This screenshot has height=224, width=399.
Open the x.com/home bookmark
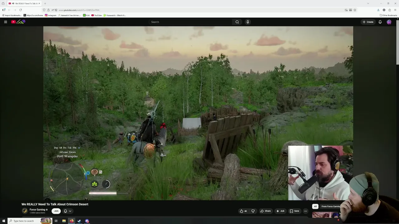coord(33,15)
